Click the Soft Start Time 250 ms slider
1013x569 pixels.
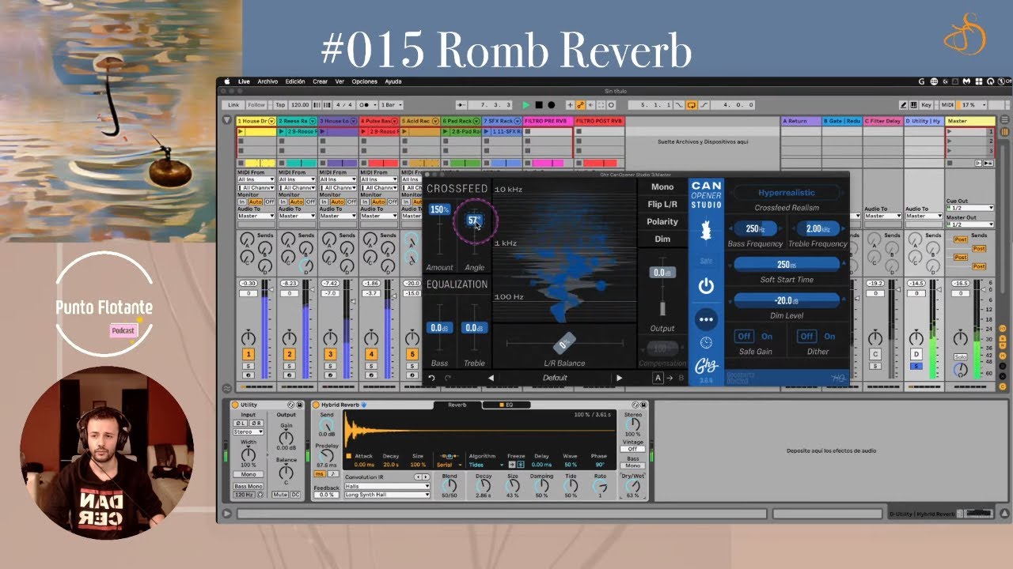pyautogui.click(x=786, y=265)
